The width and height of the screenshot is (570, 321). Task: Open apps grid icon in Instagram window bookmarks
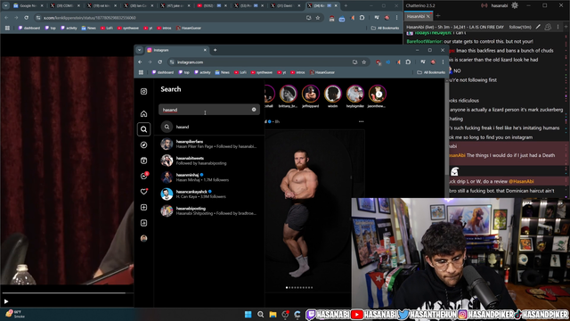141,72
